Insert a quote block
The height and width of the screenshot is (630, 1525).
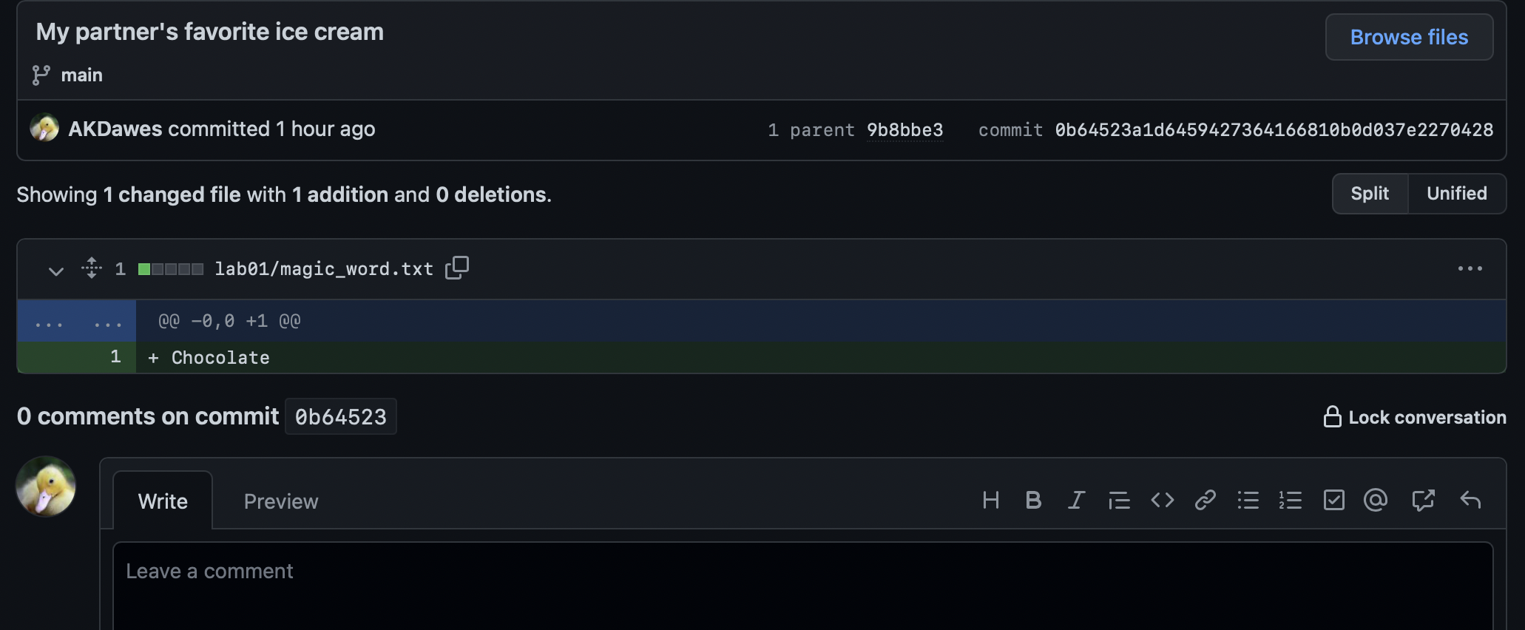tap(1119, 501)
